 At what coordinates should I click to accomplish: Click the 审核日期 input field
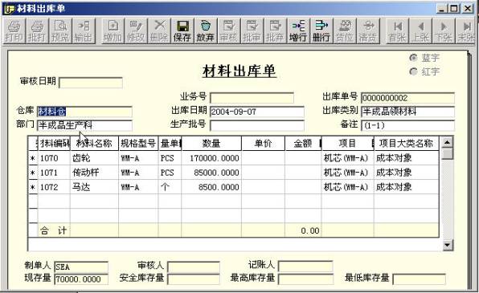[91, 83]
